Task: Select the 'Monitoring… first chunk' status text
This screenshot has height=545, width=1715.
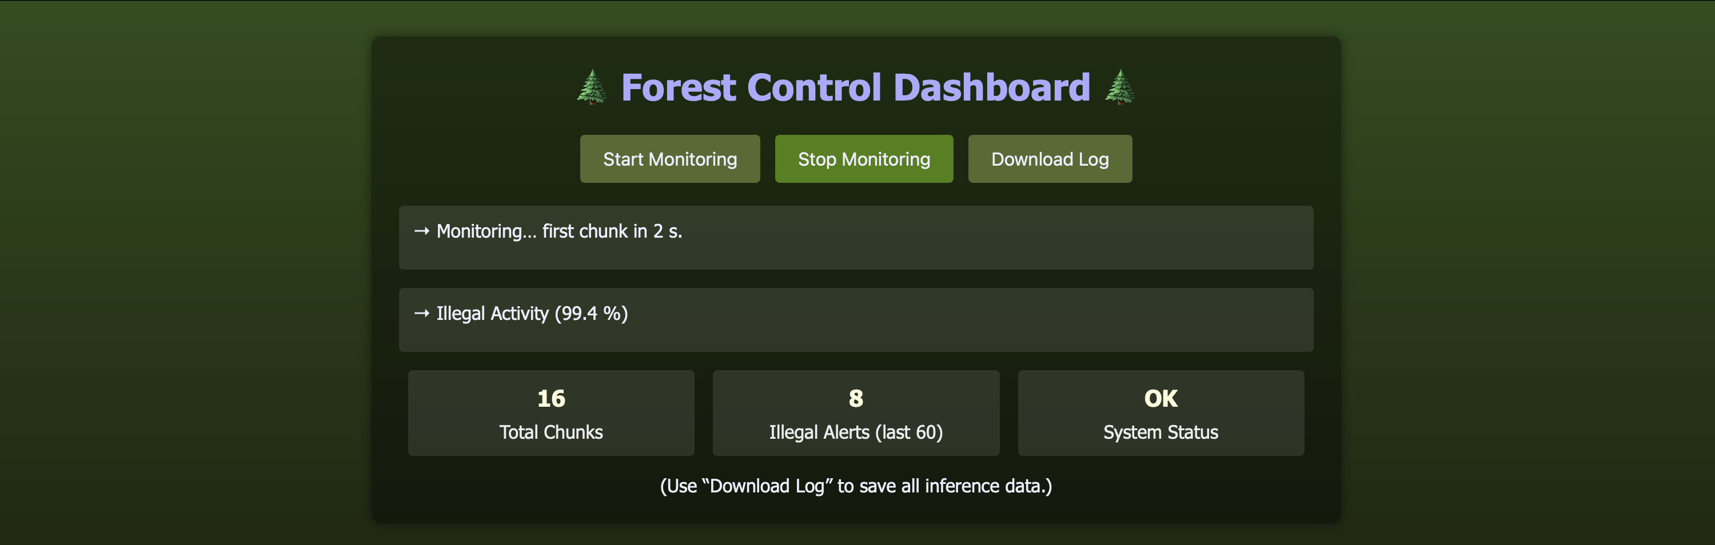Action: point(559,231)
